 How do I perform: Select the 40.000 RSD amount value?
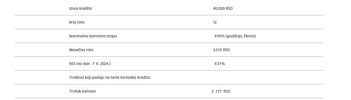point(223,8)
